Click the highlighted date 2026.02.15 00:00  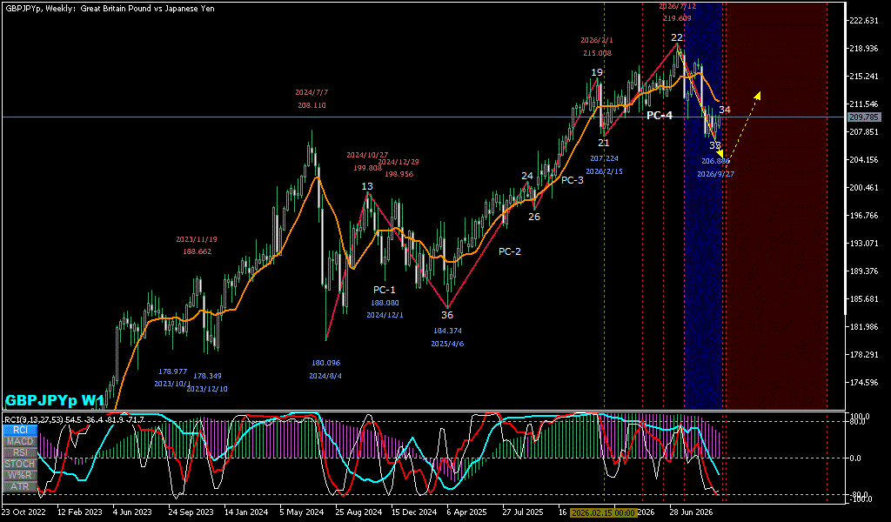tap(603, 512)
